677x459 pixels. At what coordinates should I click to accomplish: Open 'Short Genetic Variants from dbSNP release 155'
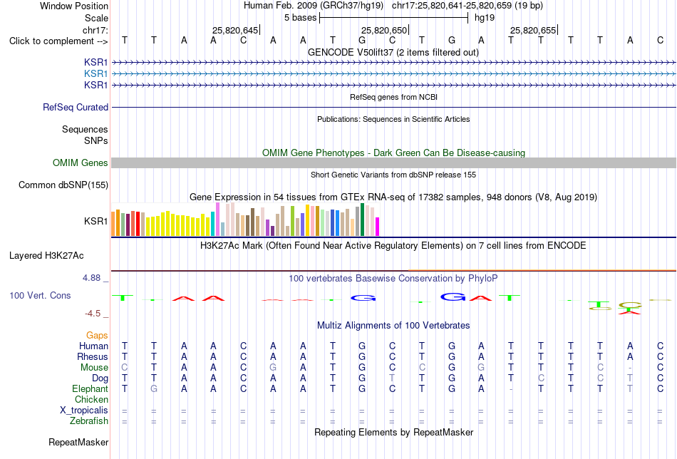[x=393, y=175]
